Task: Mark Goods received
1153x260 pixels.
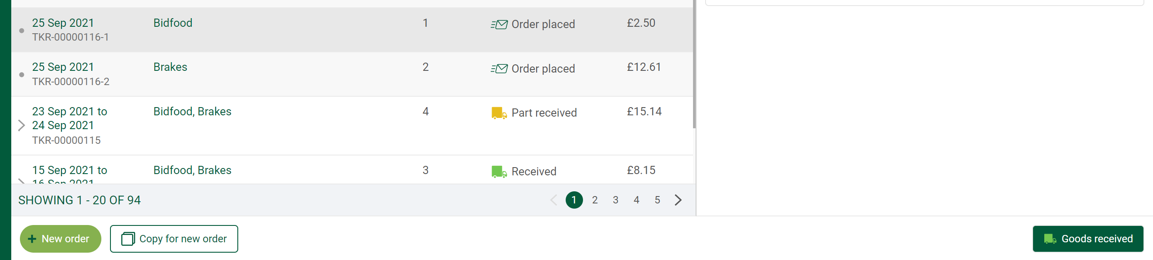Action: point(1088,239)
